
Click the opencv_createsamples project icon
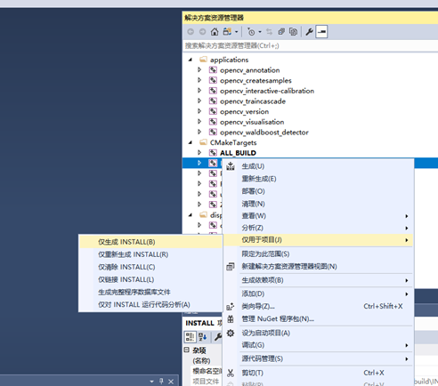click(x=213, y=80)
